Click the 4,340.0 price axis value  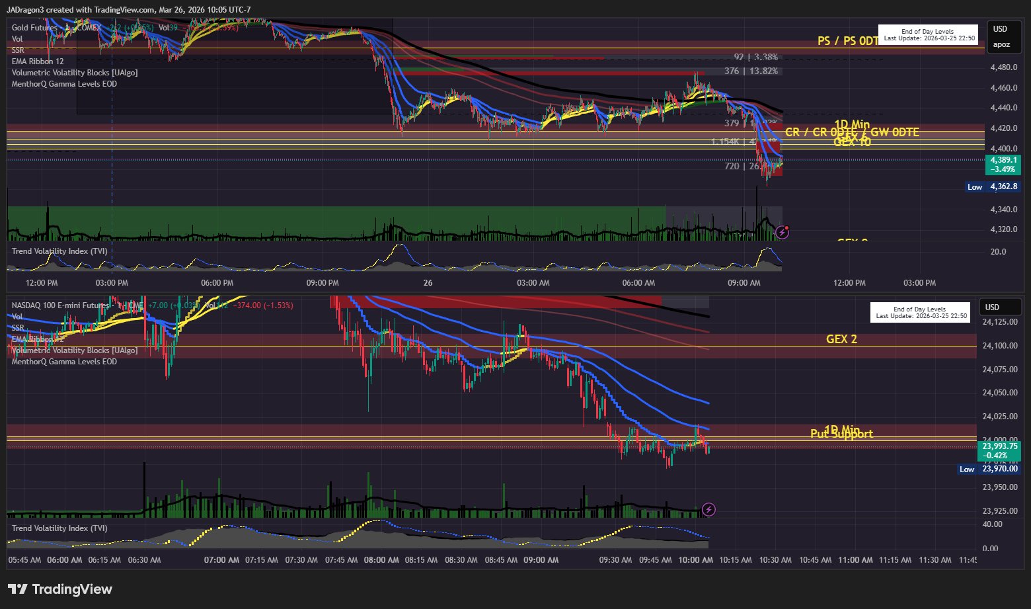pyautogui.click(x=1005, y=210)
